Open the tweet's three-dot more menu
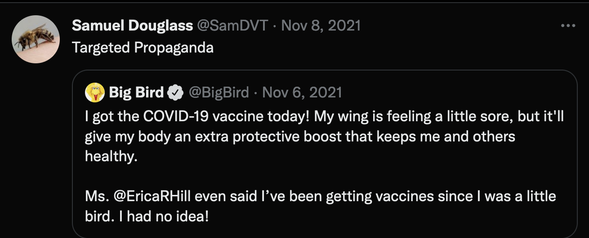The image size is (589, 238). click(568, 26)
